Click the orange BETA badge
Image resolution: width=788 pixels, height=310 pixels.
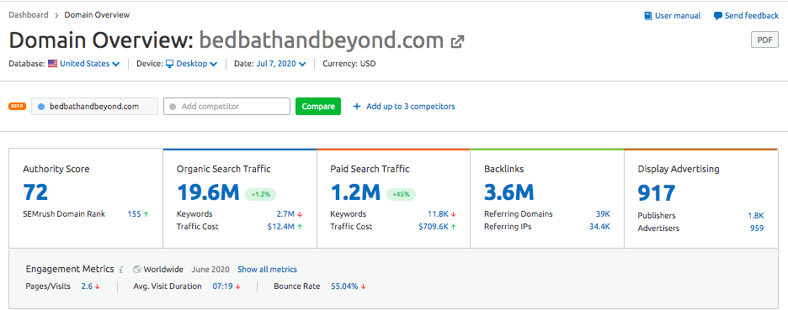tap(18, 107)
